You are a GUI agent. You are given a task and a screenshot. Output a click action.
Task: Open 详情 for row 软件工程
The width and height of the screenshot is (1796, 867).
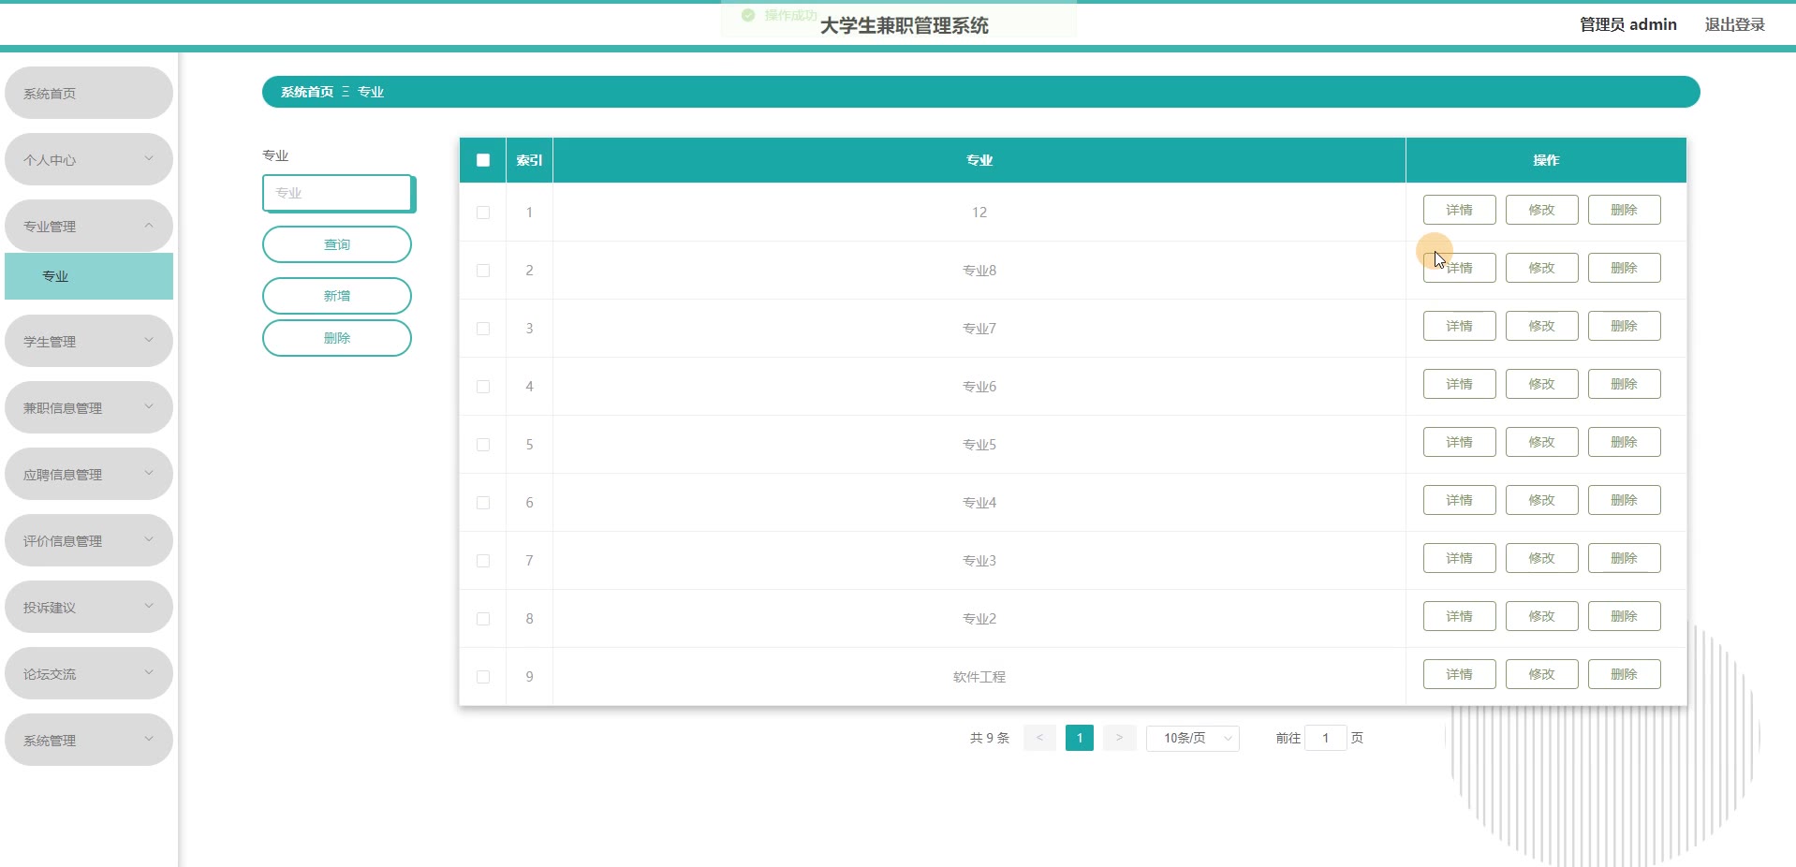tap(1460, 674)
